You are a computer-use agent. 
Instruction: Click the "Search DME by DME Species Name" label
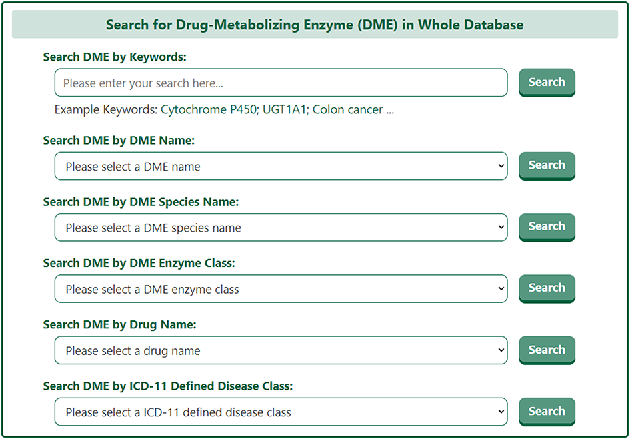pyautogui.click(x=141, y=202)
